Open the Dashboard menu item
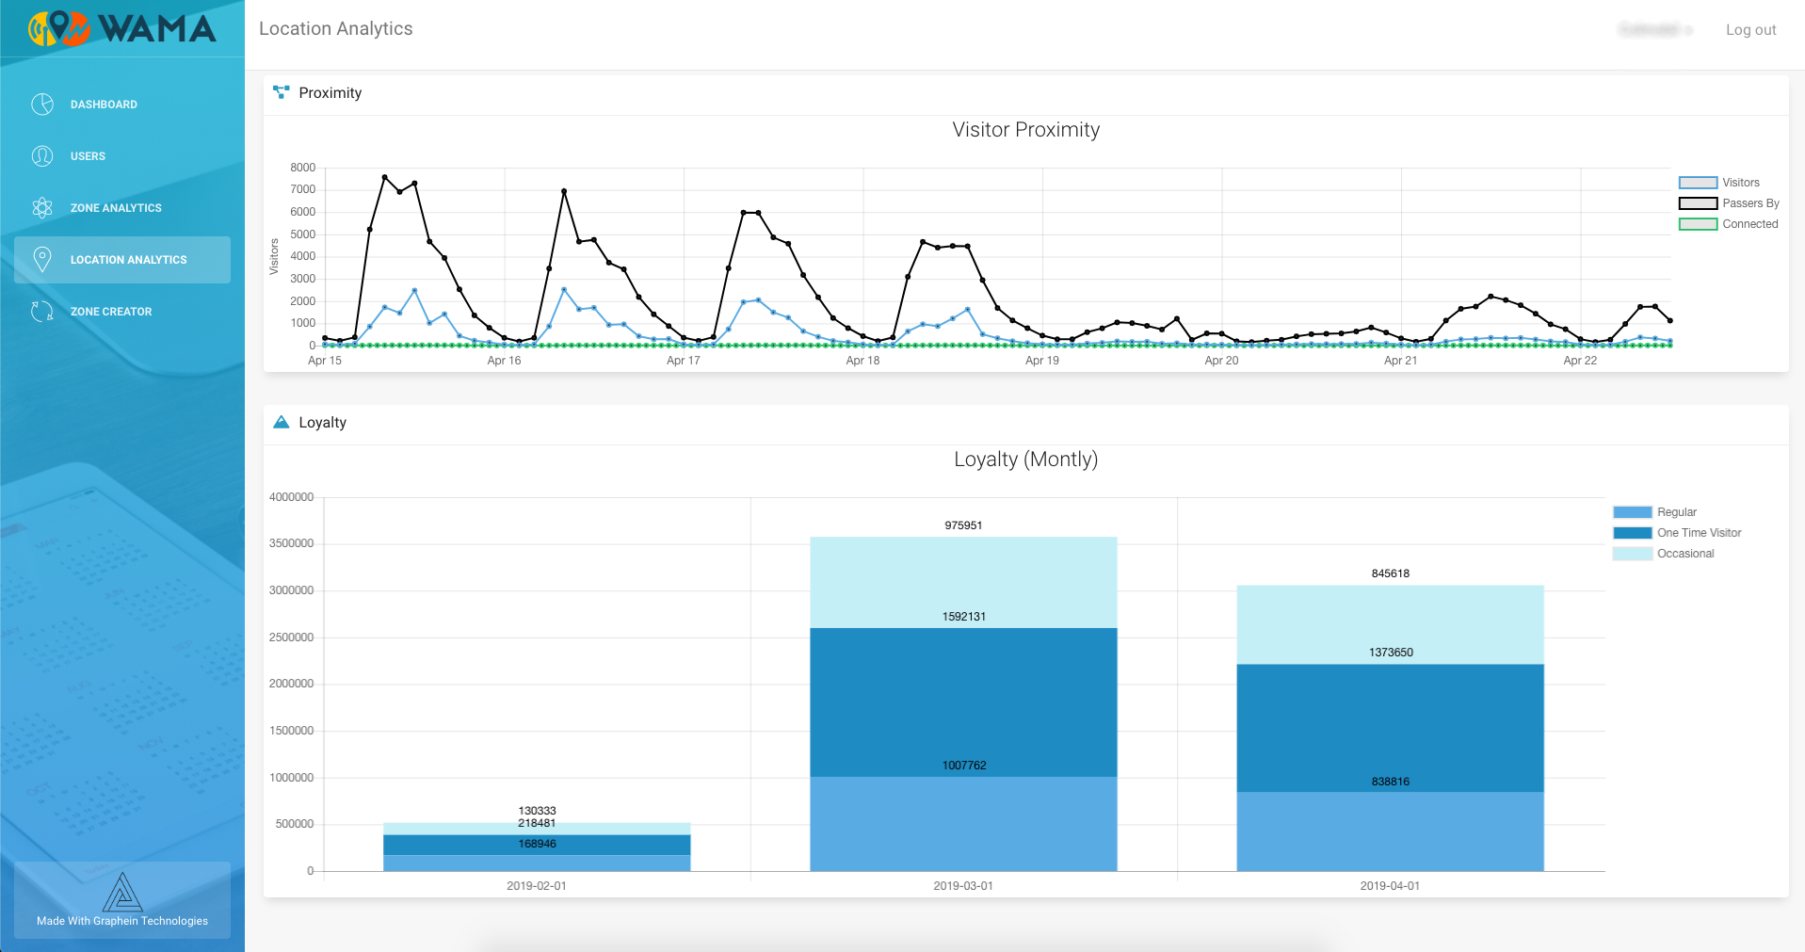Image resolution: width=1805 pixels, height=952 pixels. pyautogui.click(x=122, y=105)
